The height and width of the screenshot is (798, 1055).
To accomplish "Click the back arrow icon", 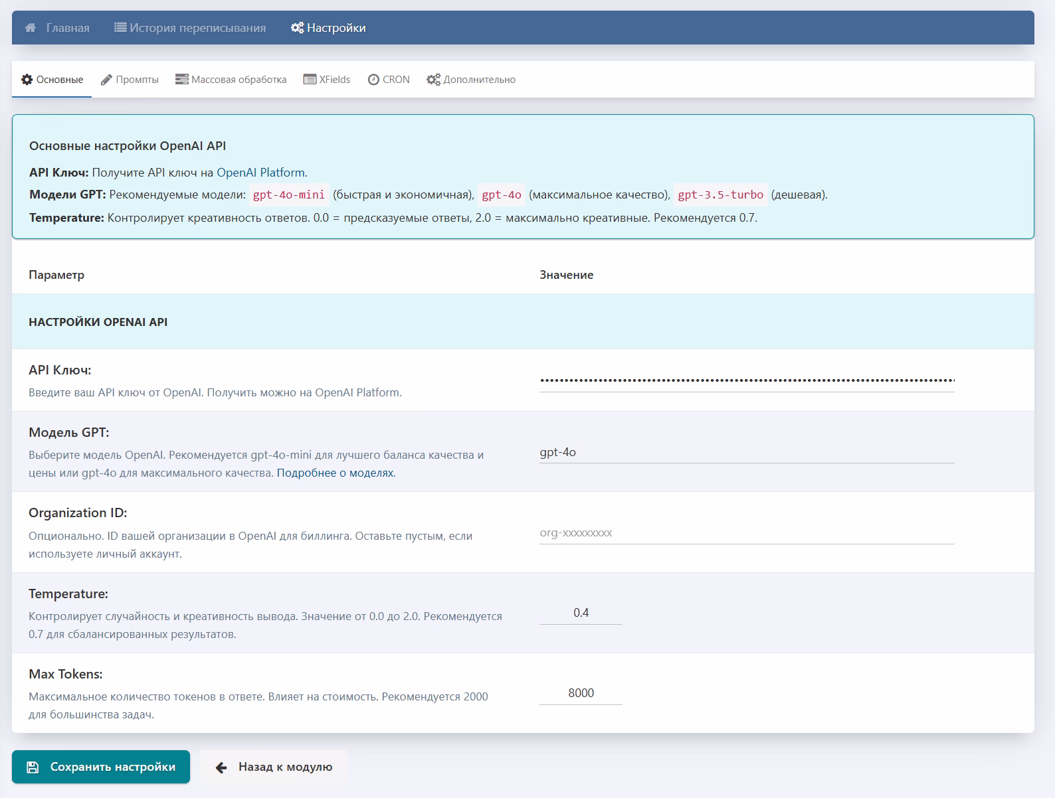I will [x=221, y=767].
